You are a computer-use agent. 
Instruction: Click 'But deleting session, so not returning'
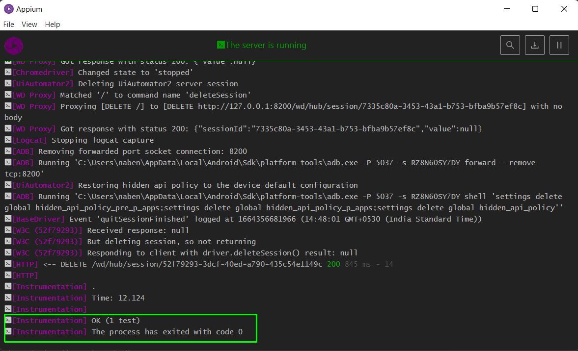[x=171, y=242]
